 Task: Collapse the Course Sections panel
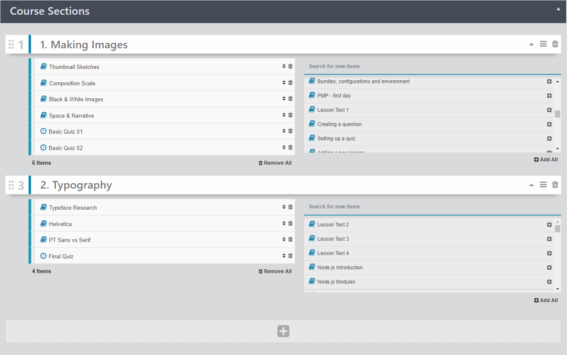558,9
